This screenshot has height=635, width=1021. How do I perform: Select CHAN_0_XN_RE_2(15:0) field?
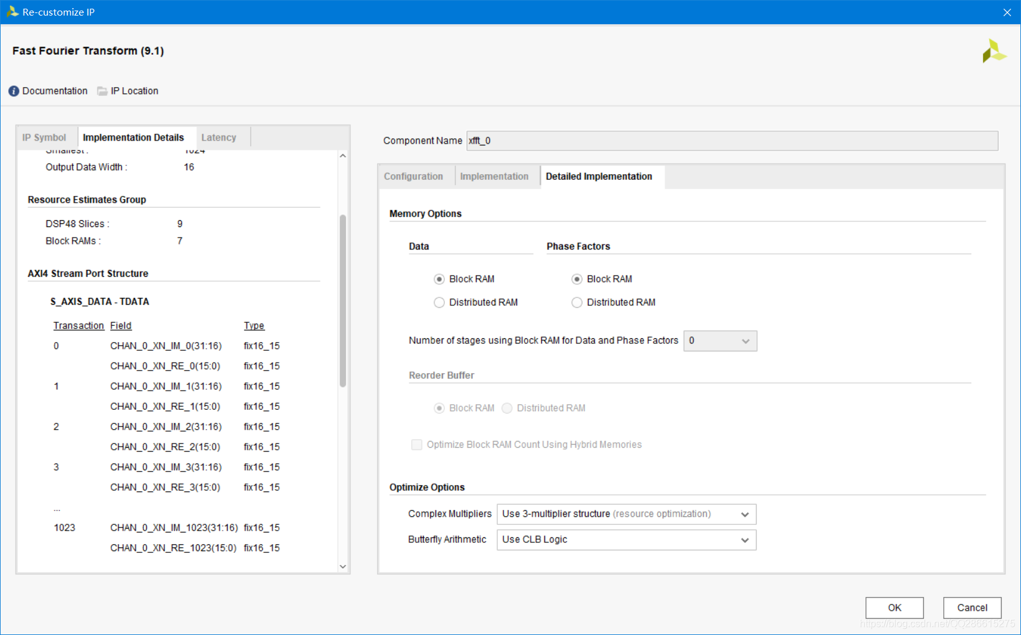click(x=166, y=447)
